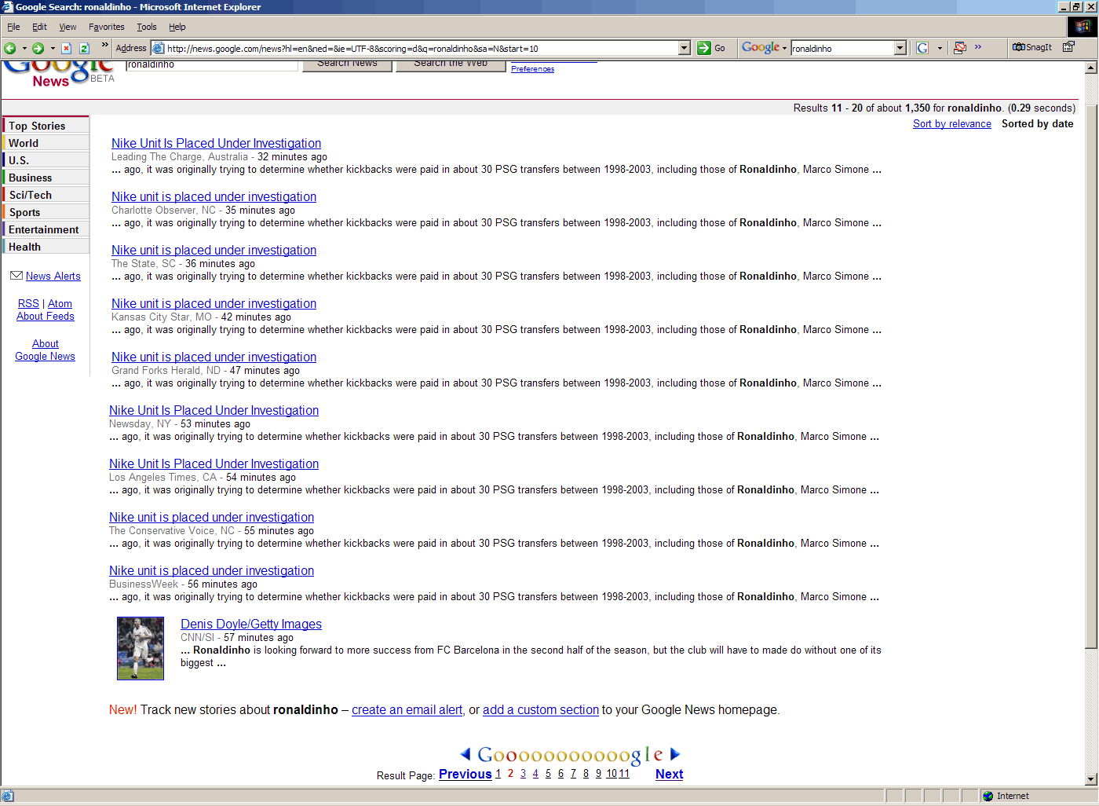Click the status bar page icon
The image size is (1099, 806).
point(8,796)
